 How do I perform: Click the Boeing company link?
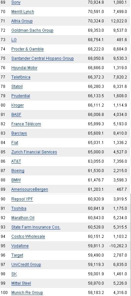[18, 171]
